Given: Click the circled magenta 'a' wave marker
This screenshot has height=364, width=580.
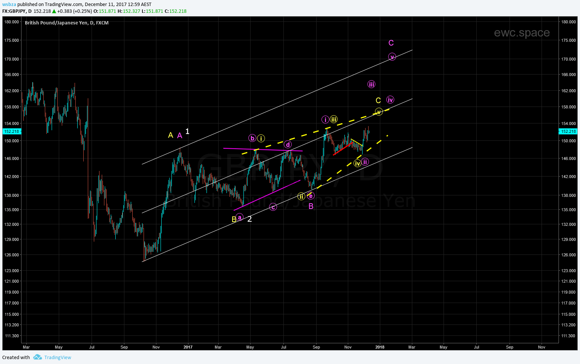Looking at the screenshot, I should coord(239,217).
